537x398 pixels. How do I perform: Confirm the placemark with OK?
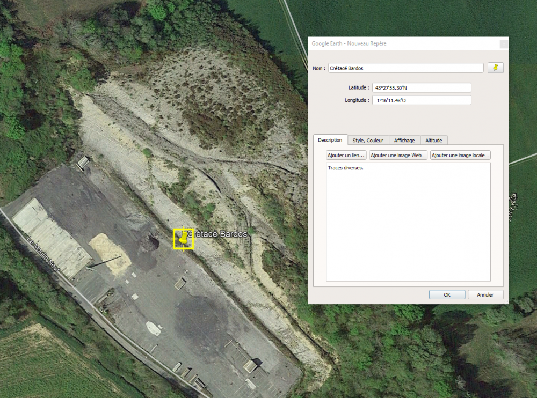point(447,294)
